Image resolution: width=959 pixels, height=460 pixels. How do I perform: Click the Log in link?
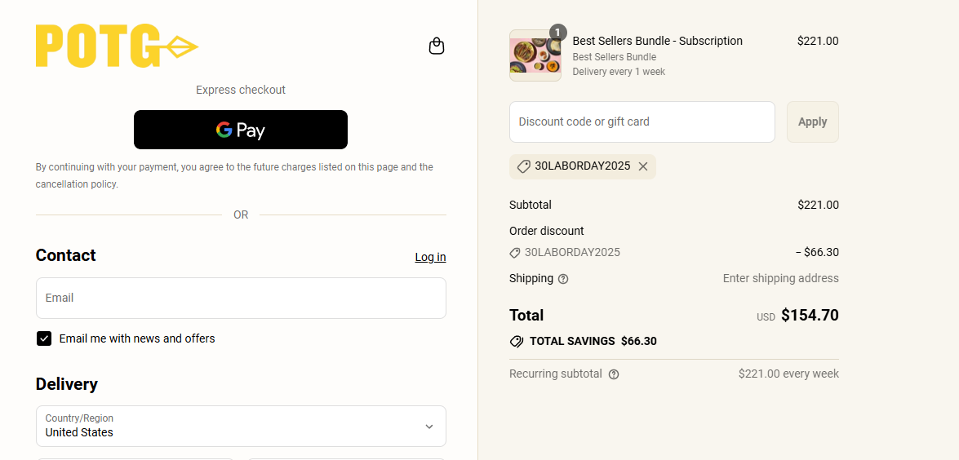pyautogui.click(x=430, y=257)
